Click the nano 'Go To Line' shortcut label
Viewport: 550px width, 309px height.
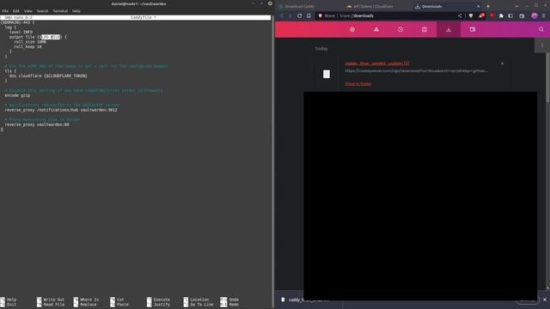tap(202, 305)
